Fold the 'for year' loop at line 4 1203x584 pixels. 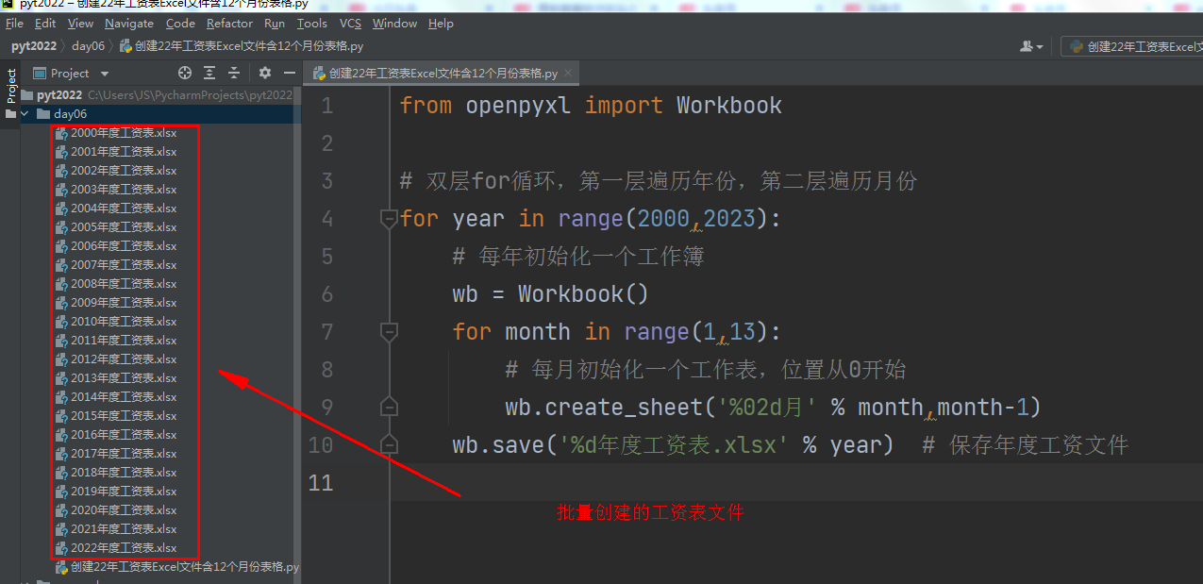tap(388, 219)
